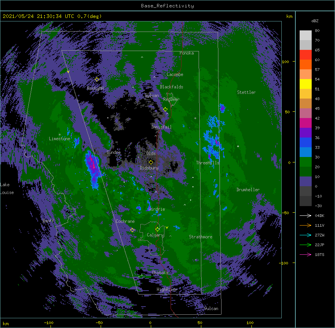Screen dimensions: 335x328
Task: Select the cyan 27ZW arrow in the legend
Action: tap(305, 235)
